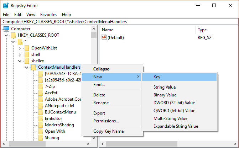Image resolution: width=239 pixels, height=148 pixels.
Task: Click the Computer icon in tree root
Action: 6,29
